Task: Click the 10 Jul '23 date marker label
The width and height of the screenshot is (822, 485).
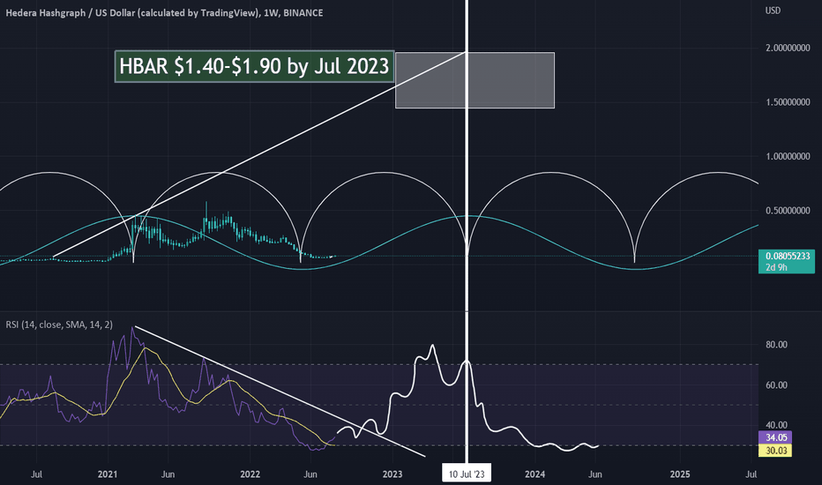Action: [x=467, y=474]
